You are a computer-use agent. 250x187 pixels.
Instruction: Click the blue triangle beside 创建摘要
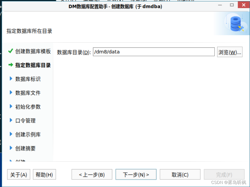(x=11, y=148)
